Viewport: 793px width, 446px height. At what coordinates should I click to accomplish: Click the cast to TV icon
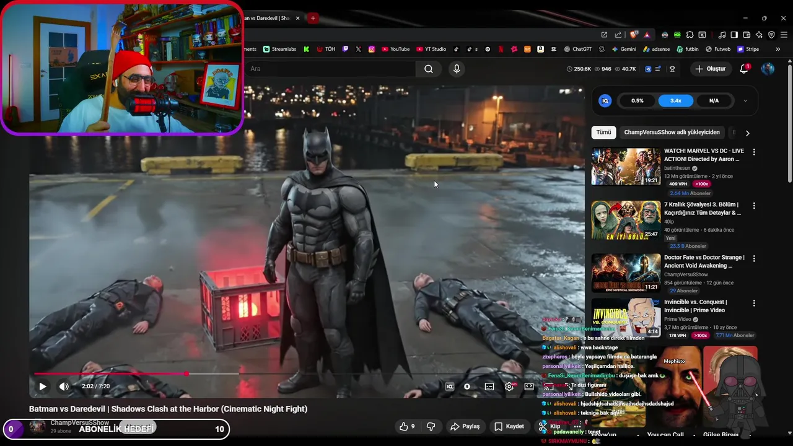coord(549,387)
